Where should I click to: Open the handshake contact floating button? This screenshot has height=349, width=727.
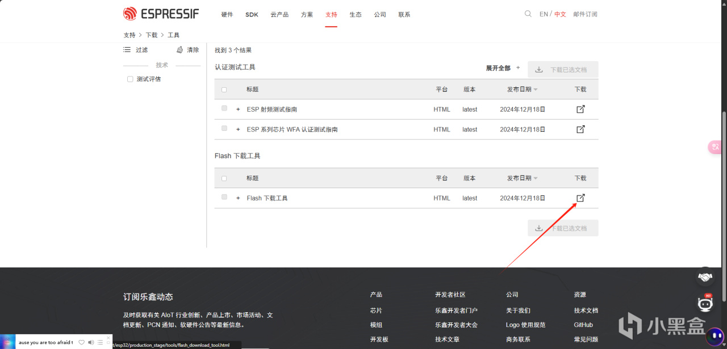click(705, 277)
